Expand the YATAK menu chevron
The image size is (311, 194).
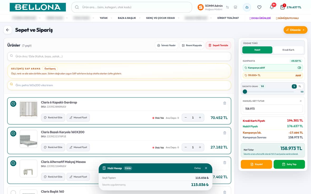(x=111, y=18)
